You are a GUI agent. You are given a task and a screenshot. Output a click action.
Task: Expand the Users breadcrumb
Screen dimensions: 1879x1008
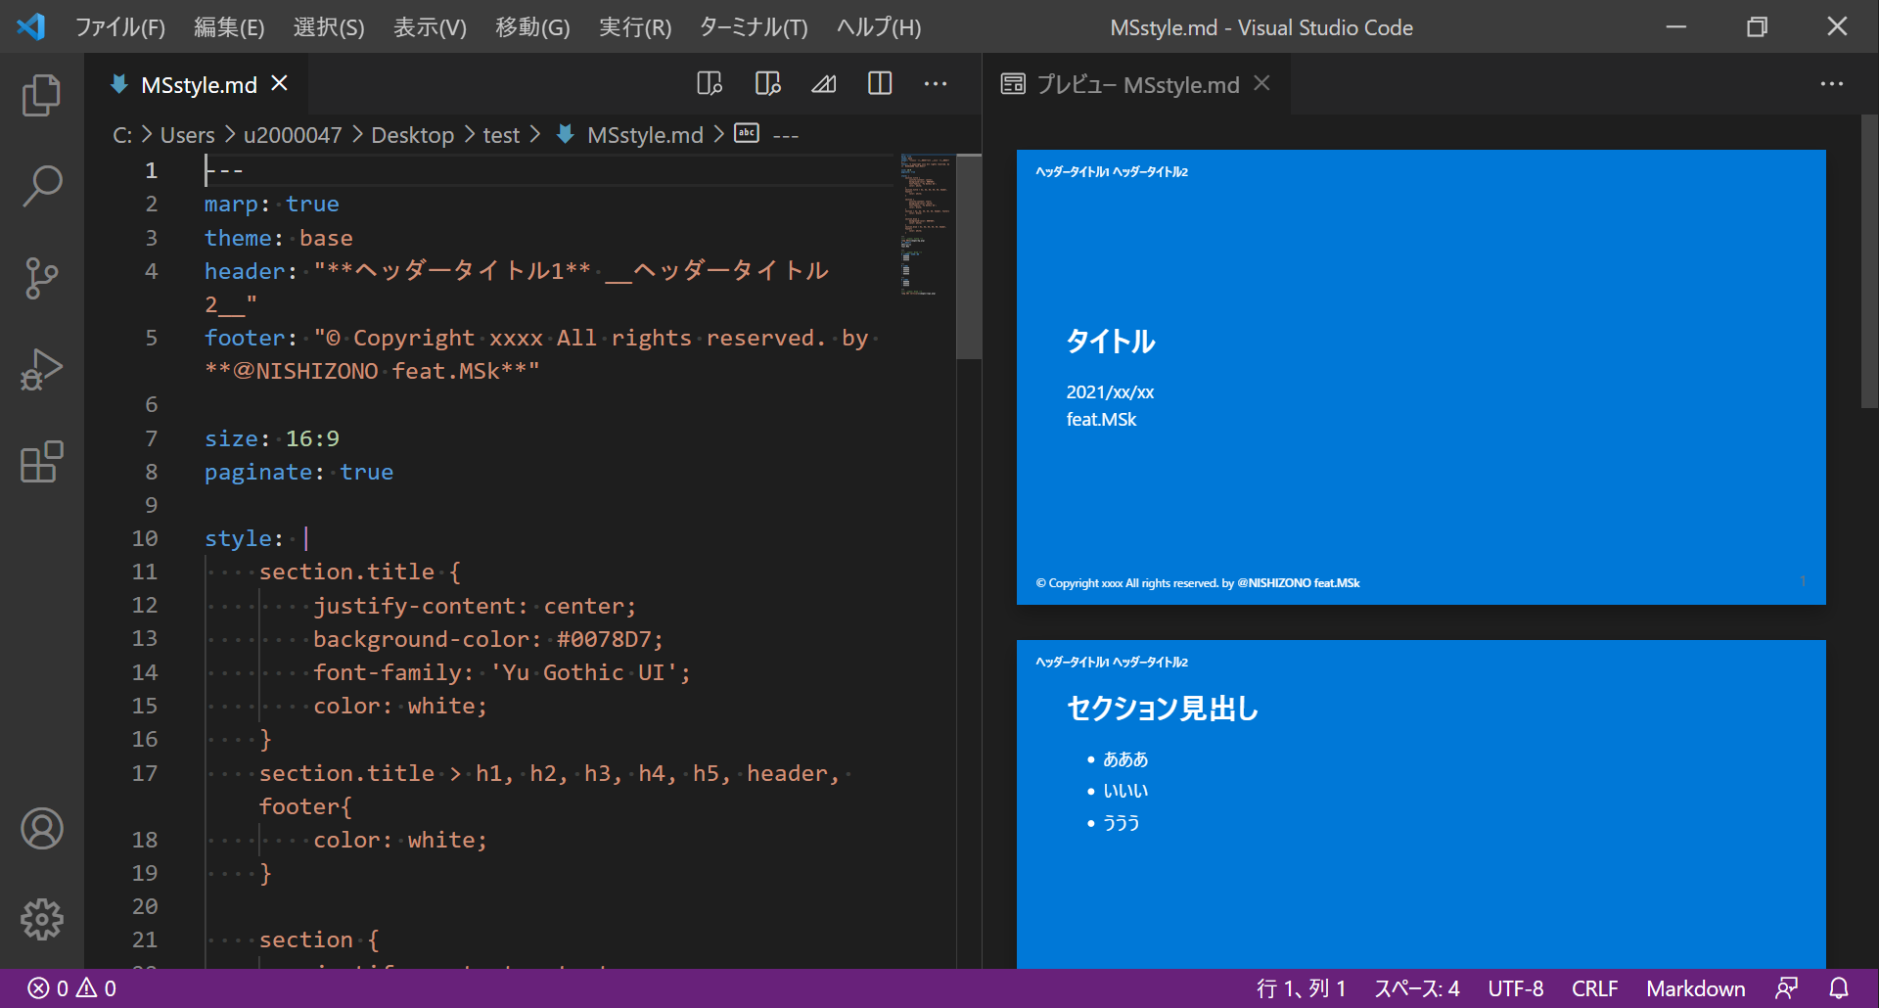[187, 135]
